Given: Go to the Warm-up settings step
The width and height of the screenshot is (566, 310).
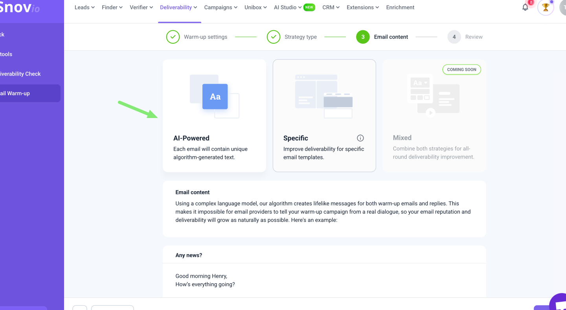Looking at the screenshot, I should click(x=206, y=37).
